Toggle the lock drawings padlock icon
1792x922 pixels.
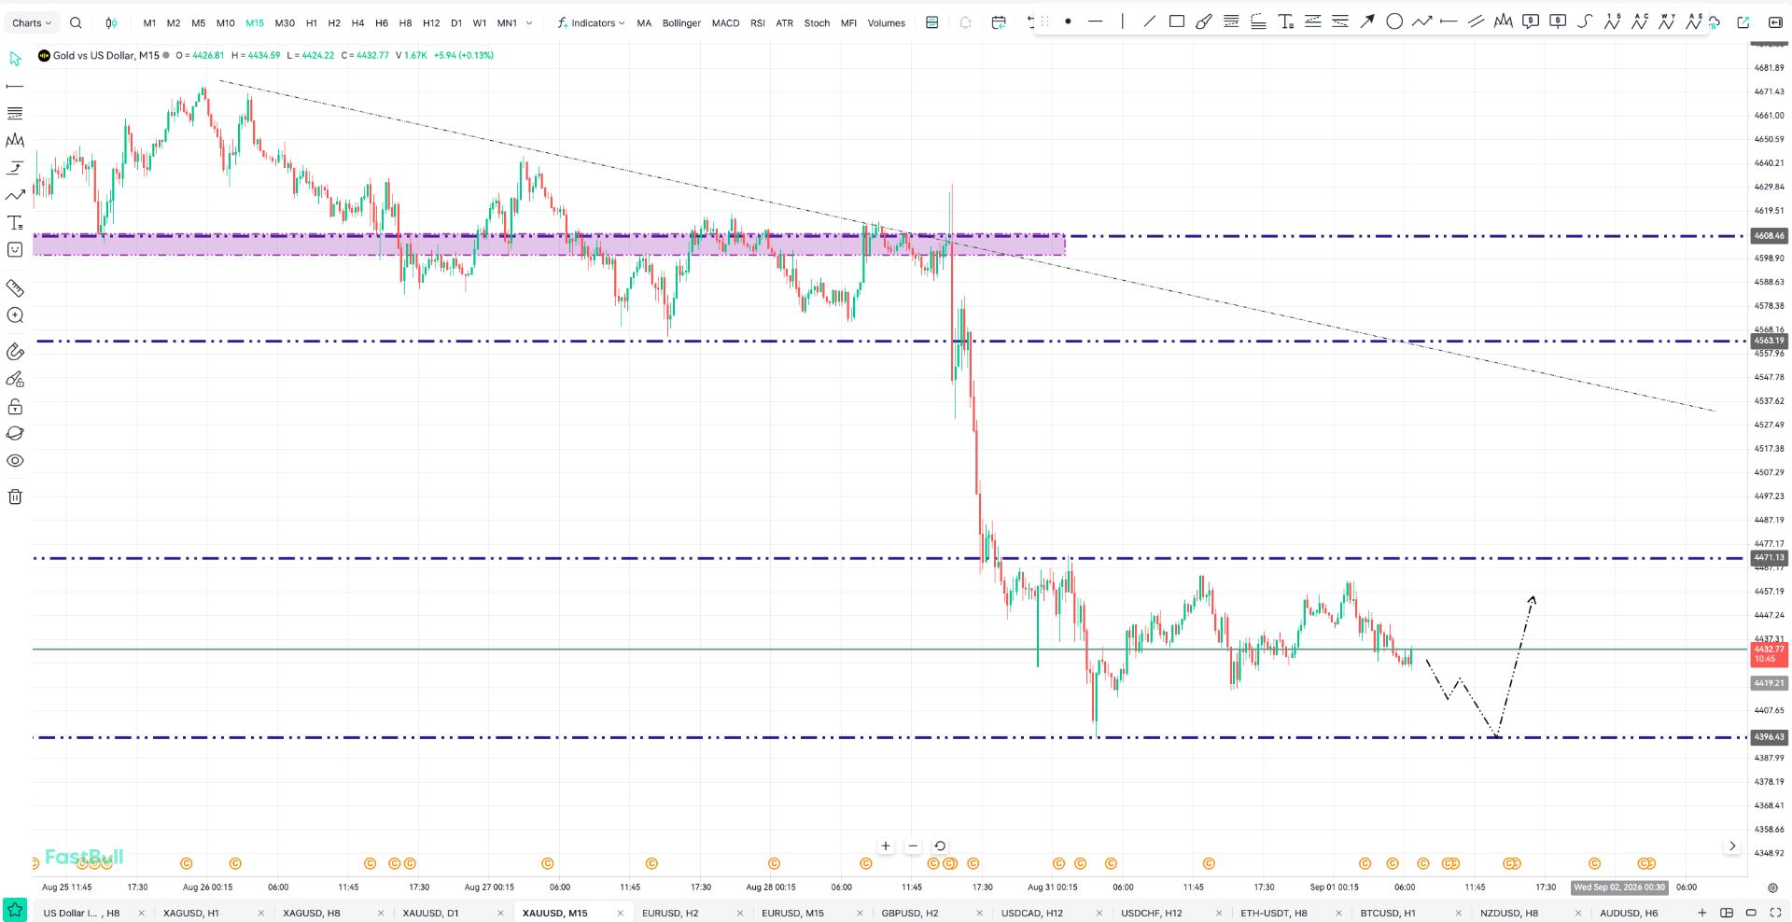pos(15,407)
